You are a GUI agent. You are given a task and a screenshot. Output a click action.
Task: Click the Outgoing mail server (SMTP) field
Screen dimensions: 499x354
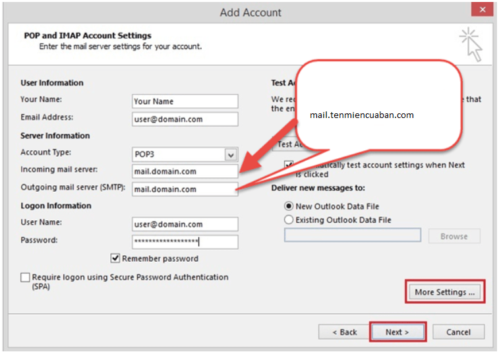click(185, 189)
